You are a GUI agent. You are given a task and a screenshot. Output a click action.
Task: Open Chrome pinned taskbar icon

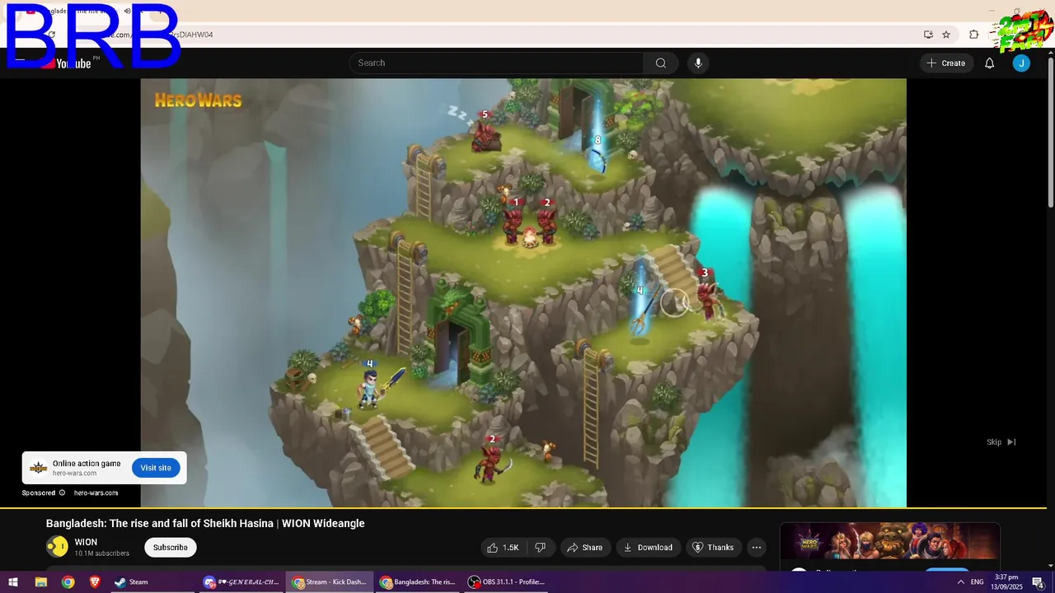68,582
